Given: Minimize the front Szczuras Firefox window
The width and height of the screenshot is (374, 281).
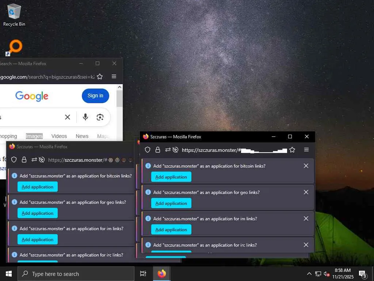Looking at the screenshot, I should 274,136.
